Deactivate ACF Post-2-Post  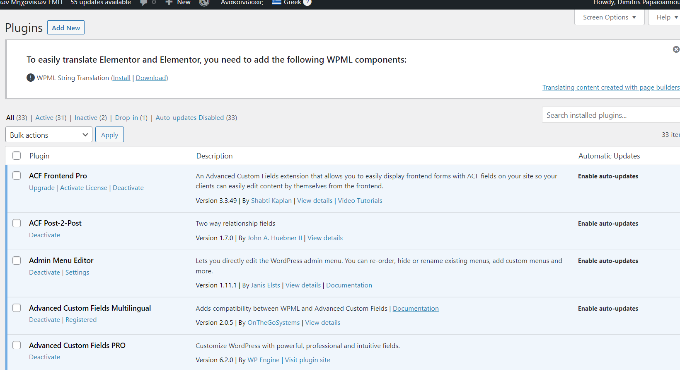pos(44,235)
